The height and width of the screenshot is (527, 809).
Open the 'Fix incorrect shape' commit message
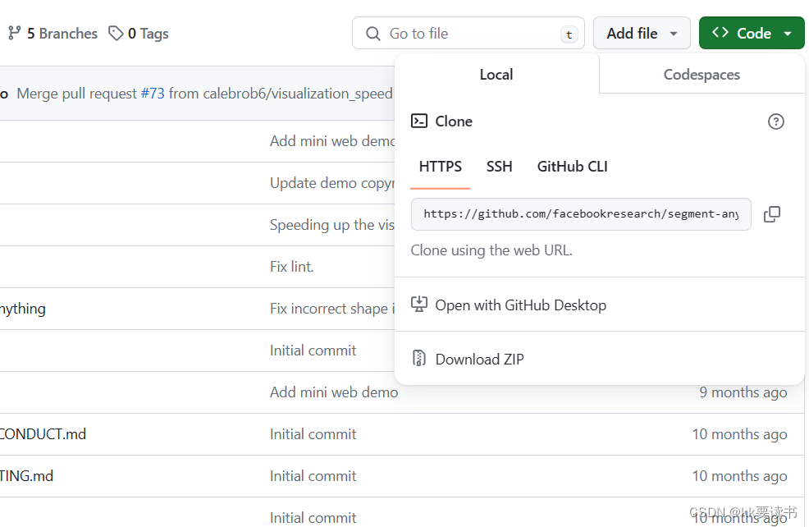pyautogui.click(x=332, y=309)
